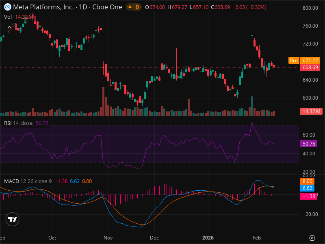Viewport: 325px width, 244px height.
Task: Click the −2.03 (−0.30%) change value
Action: 249,7
